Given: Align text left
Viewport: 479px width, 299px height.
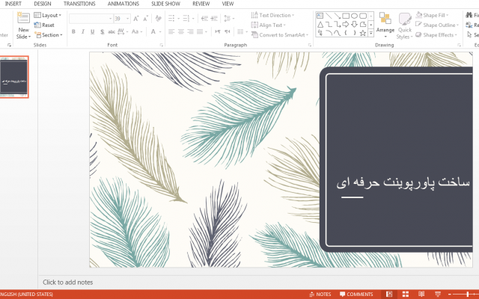Looking at the screenshot, I should click(x=171, y=31).
